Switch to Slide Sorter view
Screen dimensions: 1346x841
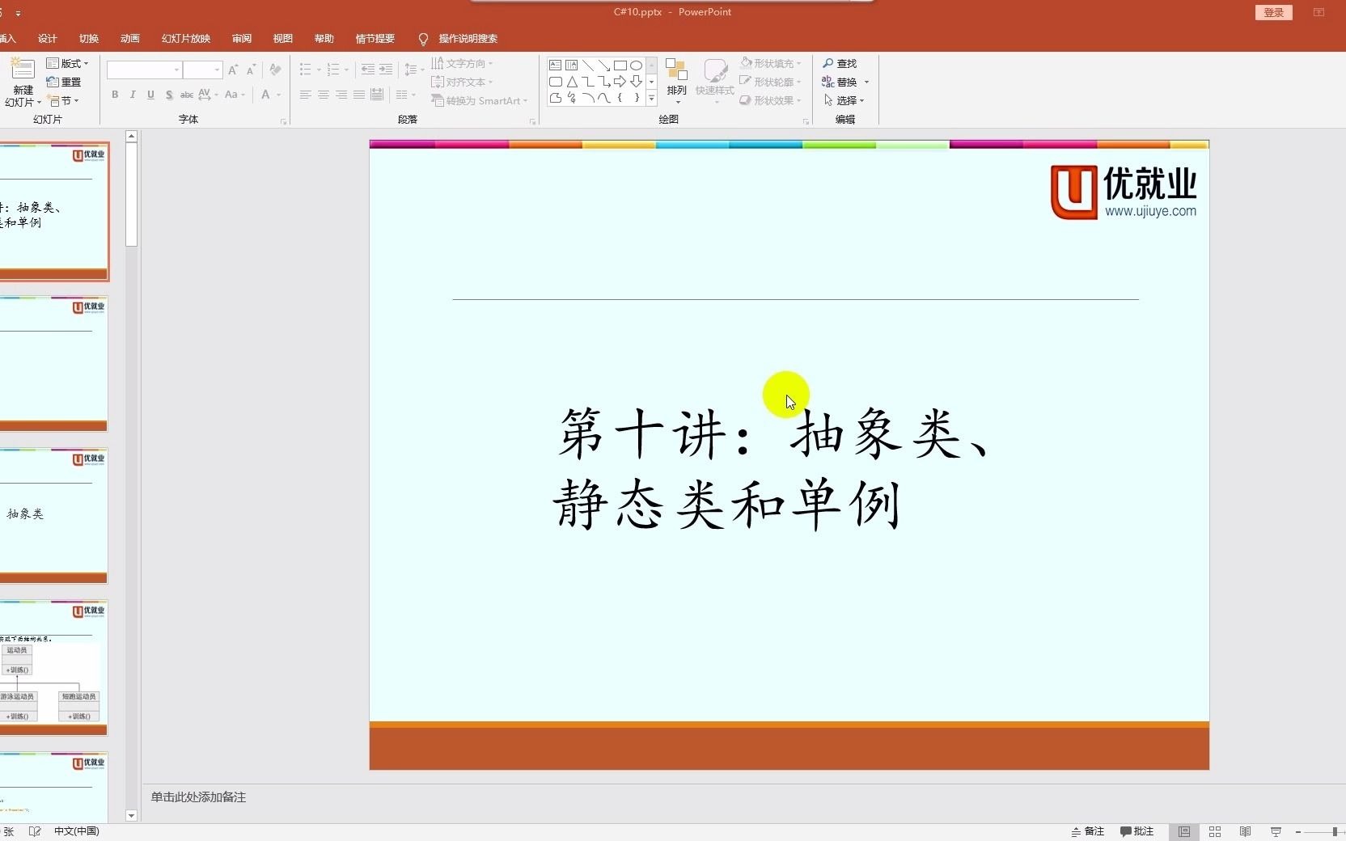pos(1215,831)
